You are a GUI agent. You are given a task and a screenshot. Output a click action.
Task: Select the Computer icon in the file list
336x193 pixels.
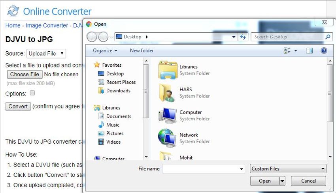pyautogui.click(x=168, y=115)
